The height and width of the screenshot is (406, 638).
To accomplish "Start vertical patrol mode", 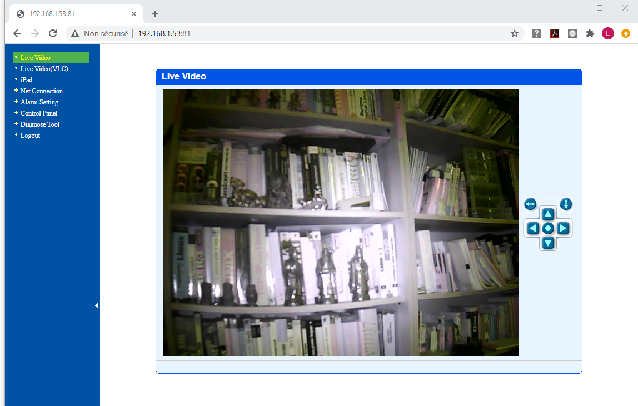I will tap(565, 204).
